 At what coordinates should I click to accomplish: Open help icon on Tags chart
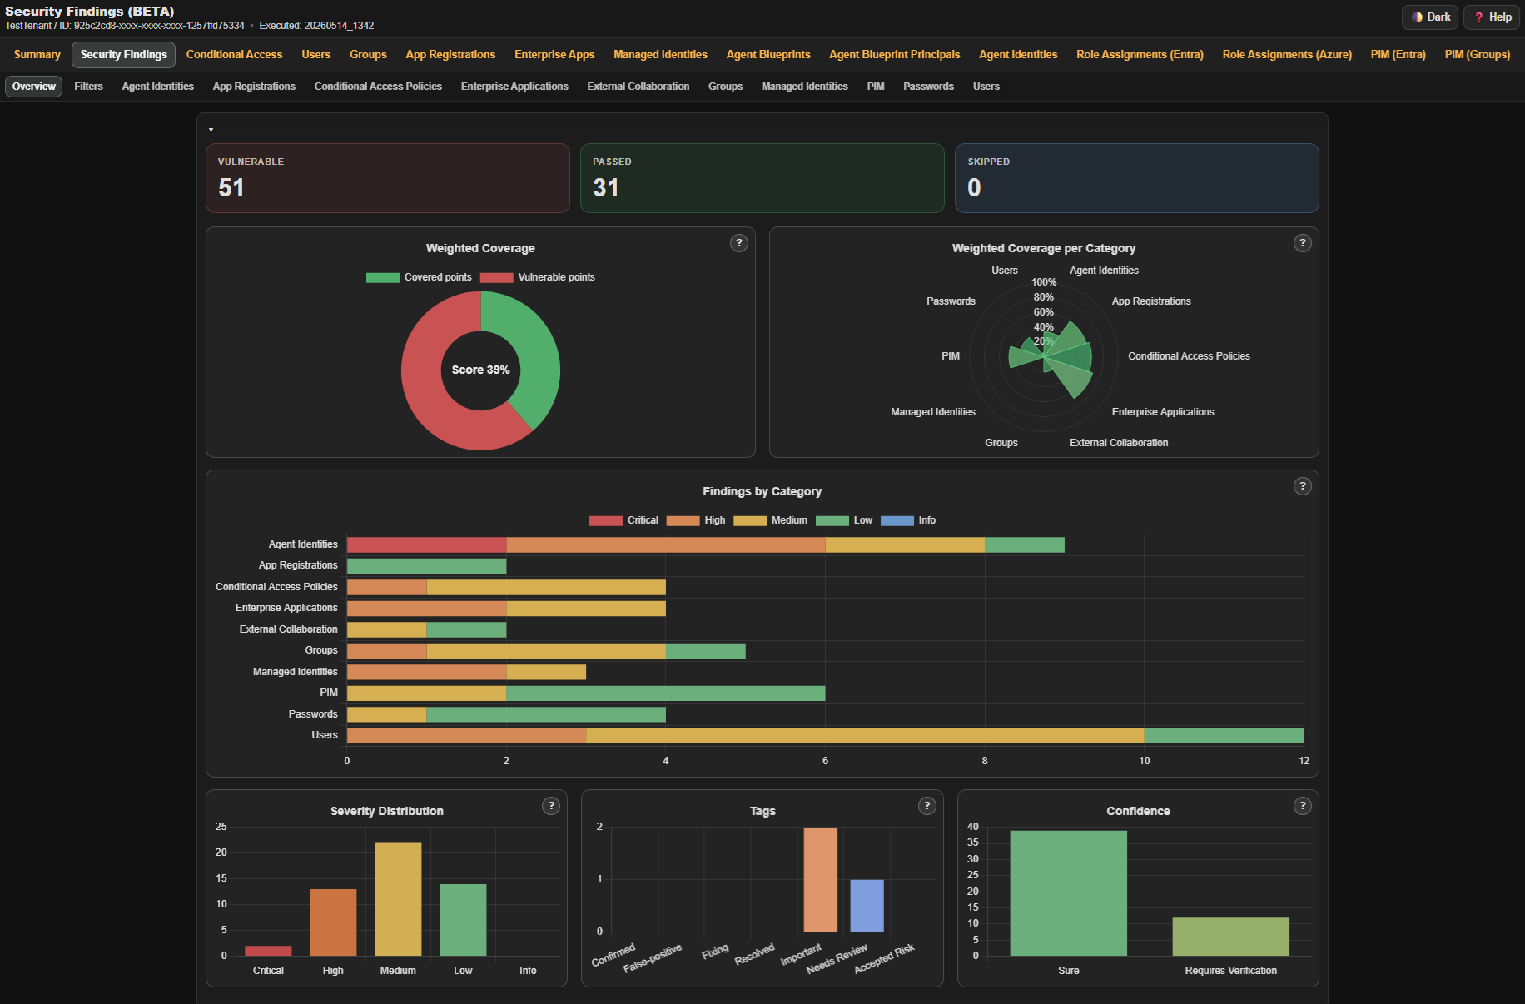927,806
